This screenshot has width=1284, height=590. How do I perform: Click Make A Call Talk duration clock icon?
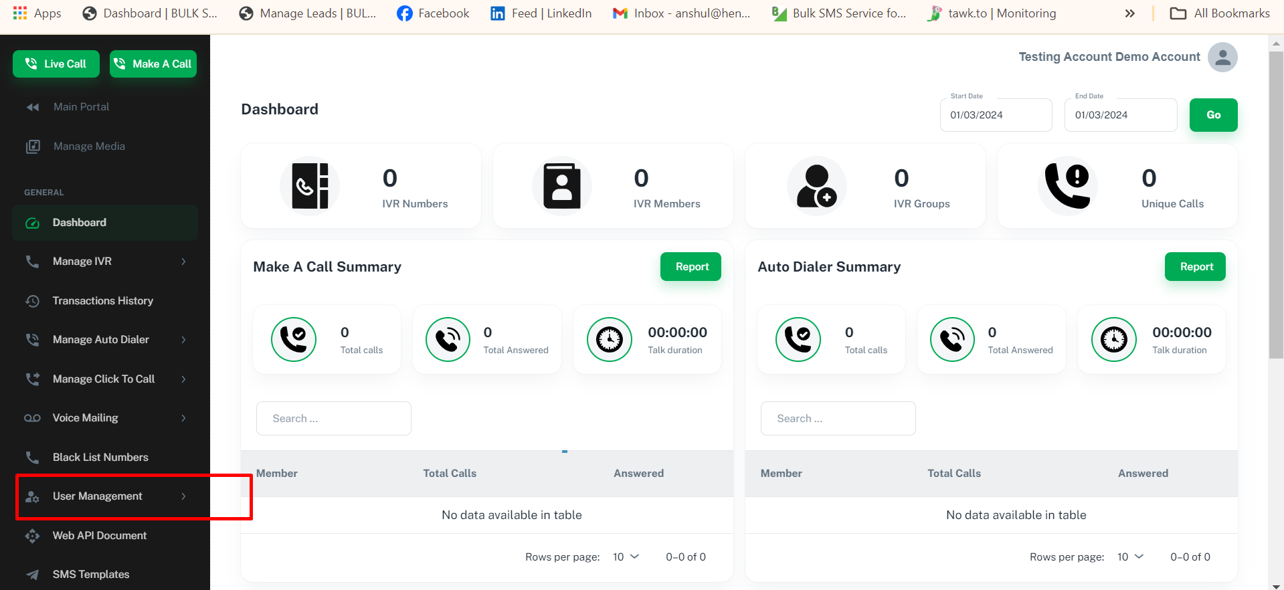coord(610,340)
